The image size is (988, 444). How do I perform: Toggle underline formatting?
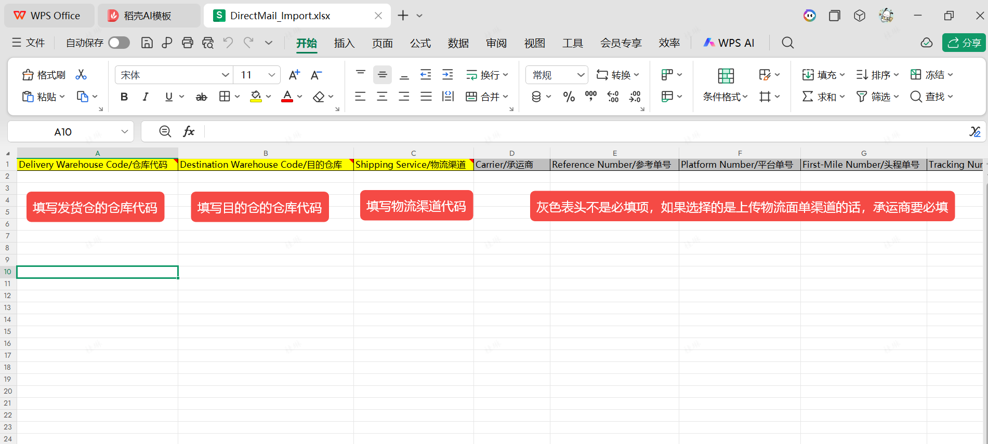tap(168, 97)
